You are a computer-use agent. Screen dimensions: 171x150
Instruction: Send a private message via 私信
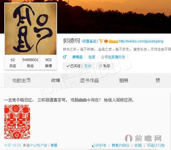tap(104, 66)
